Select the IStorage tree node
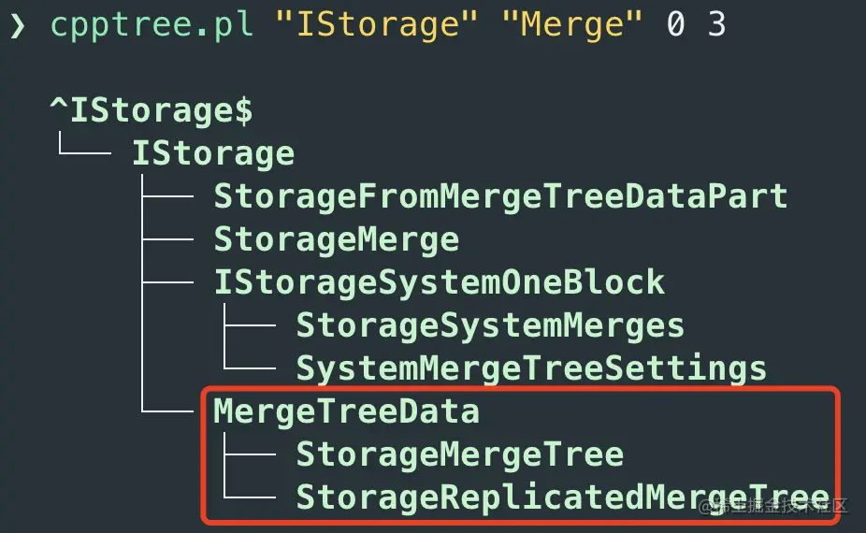The width and height of the screenshot is (866, 533). (x=213, y=153)
